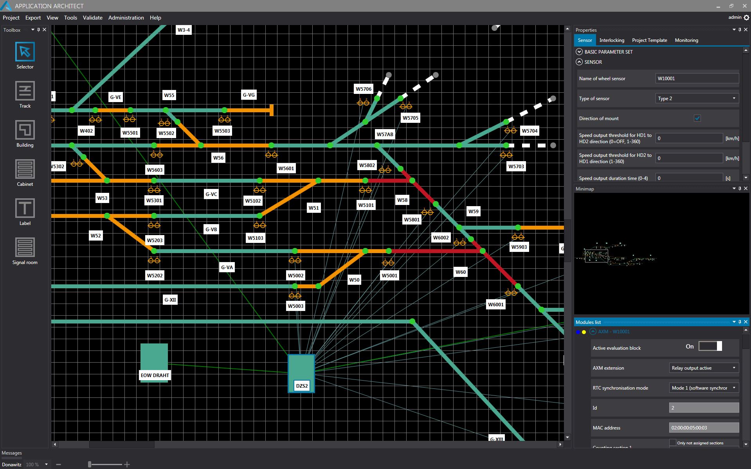Click the zoom out minus button
The width and height of the screenshot is (751, 469).
(x=59, y=465)
